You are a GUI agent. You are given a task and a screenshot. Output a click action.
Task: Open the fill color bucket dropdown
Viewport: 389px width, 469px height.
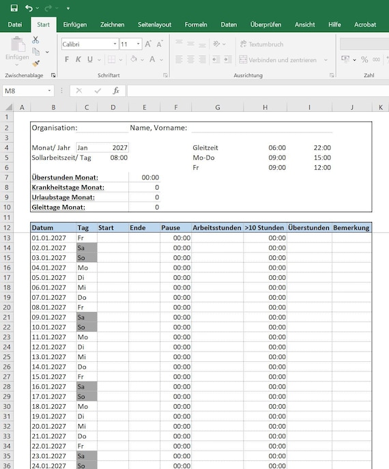[x=143, y=60]
